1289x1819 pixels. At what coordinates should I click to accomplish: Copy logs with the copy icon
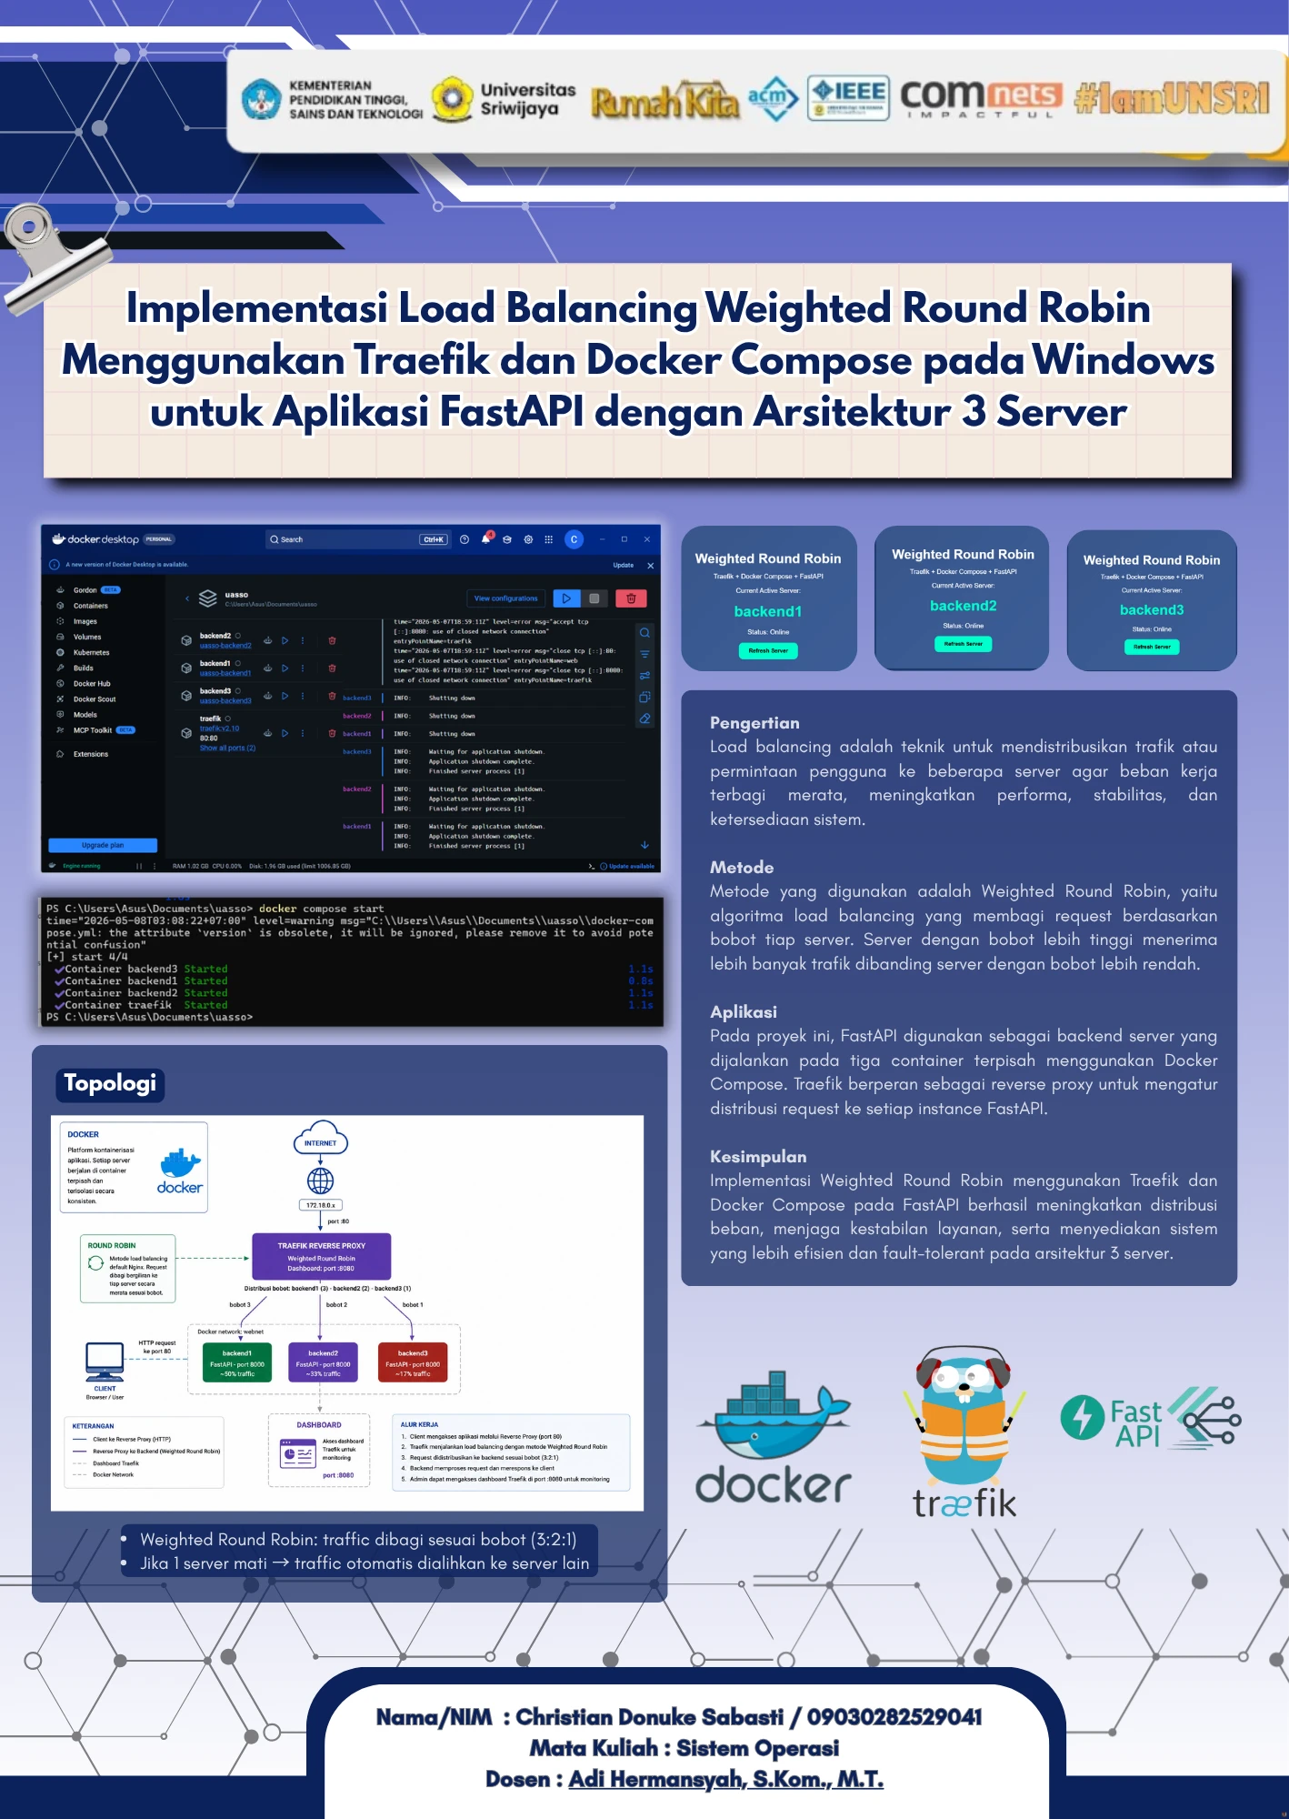644,697
